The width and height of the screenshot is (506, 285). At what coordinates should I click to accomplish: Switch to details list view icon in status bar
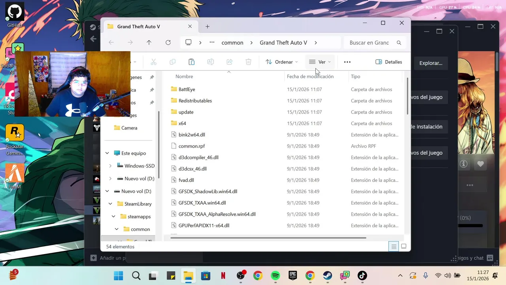[394, 247]
